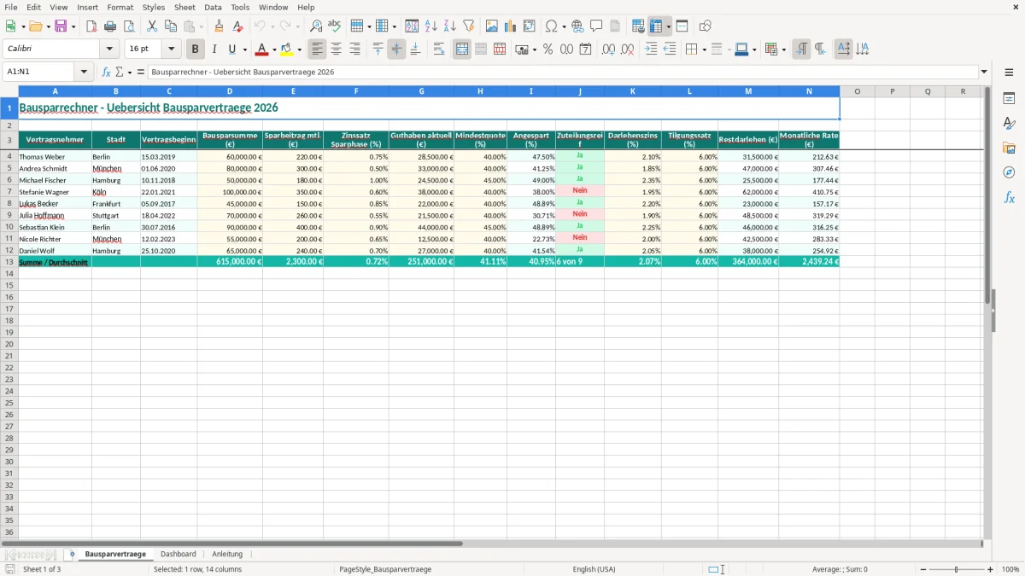The image size is (1025, 576).
Task: Click column header D
Action: [230, 91]
